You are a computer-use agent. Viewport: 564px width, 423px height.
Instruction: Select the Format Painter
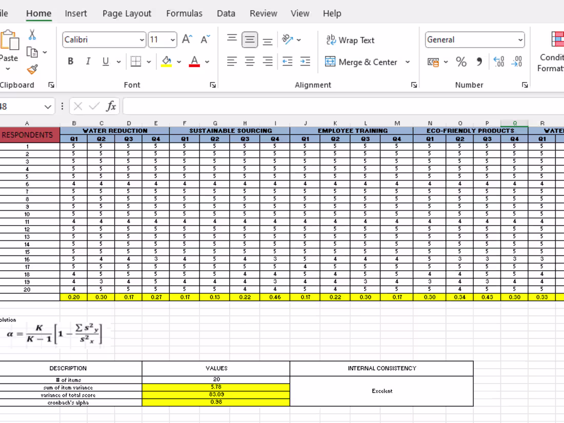coord(32,69)
